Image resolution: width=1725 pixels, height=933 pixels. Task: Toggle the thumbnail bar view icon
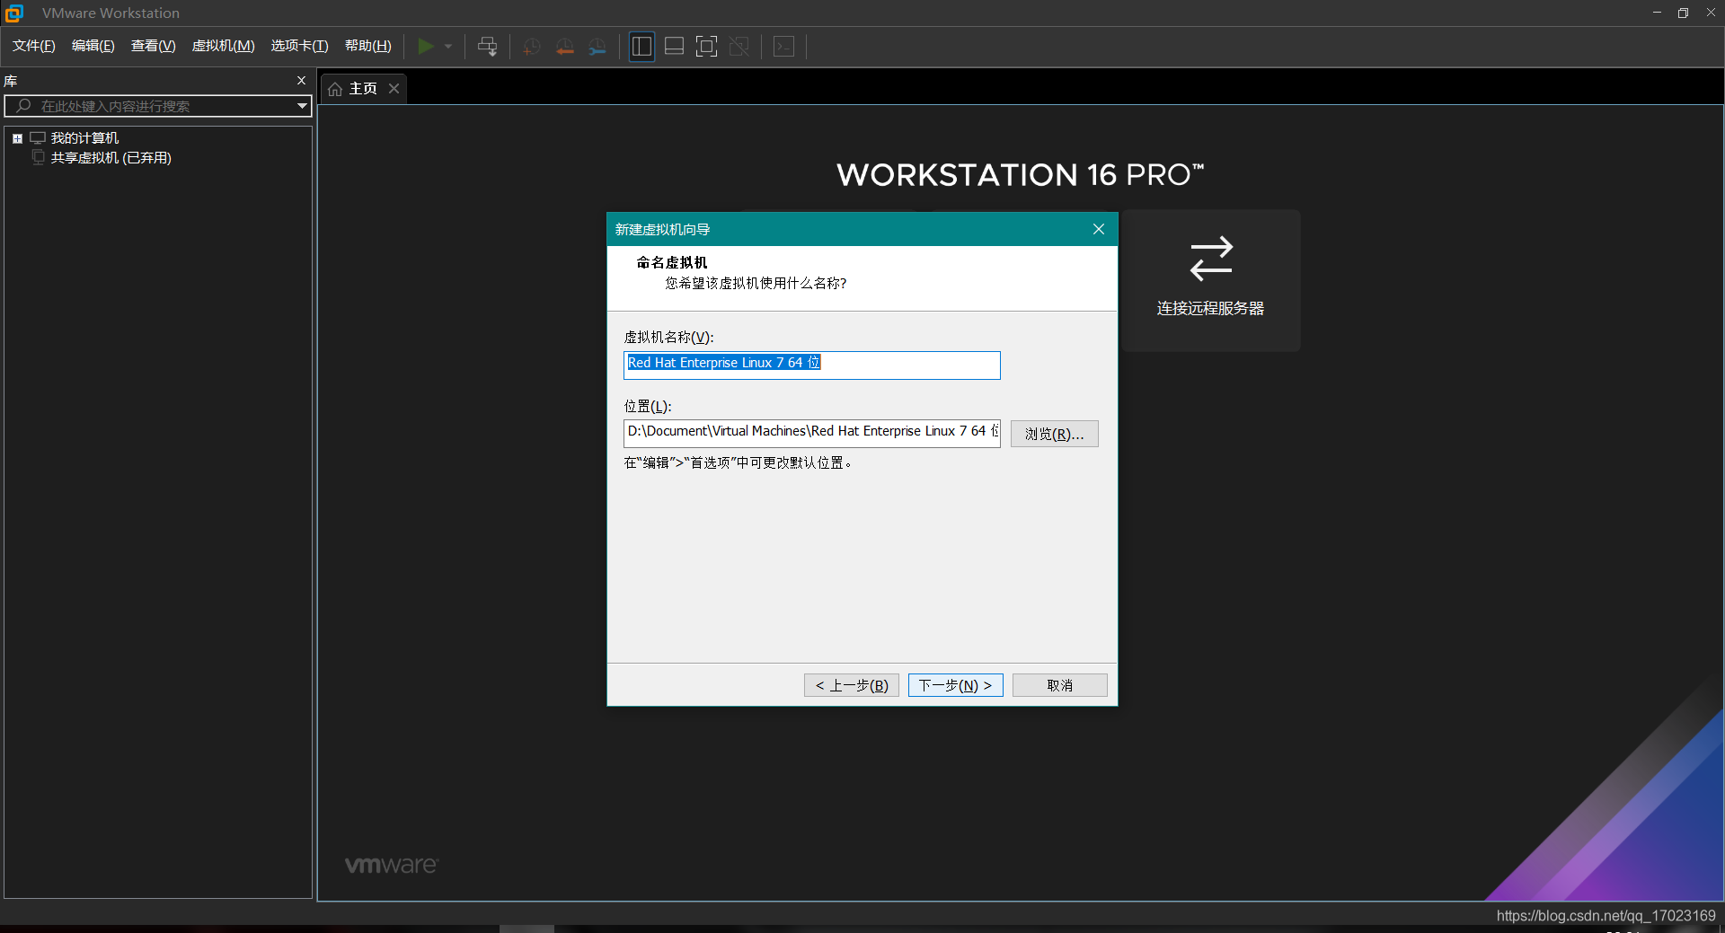[675, 46]
